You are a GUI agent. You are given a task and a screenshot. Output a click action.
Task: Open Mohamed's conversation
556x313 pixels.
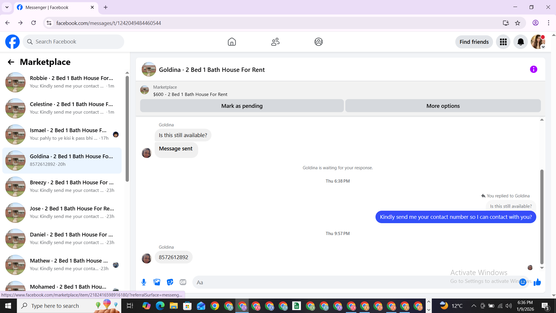coord(62,286)
